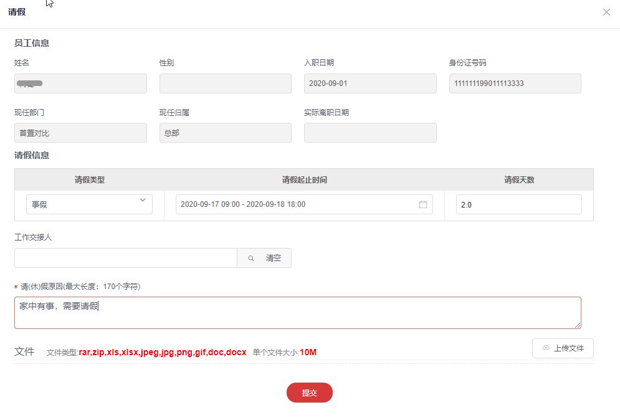Click the 姓名 field
This screenshot has width=620, height=420.
coord(80,84)
